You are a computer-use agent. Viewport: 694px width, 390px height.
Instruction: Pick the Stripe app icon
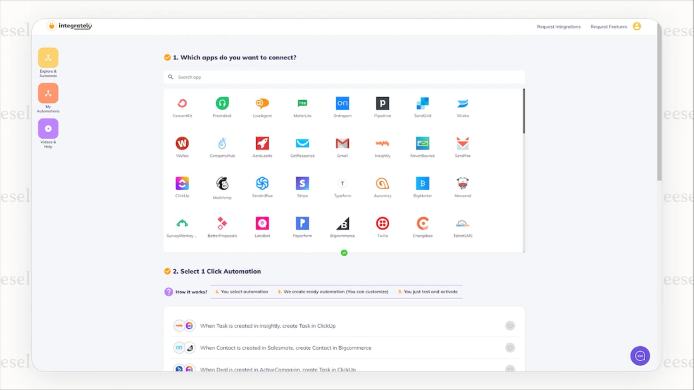(302, 183)
